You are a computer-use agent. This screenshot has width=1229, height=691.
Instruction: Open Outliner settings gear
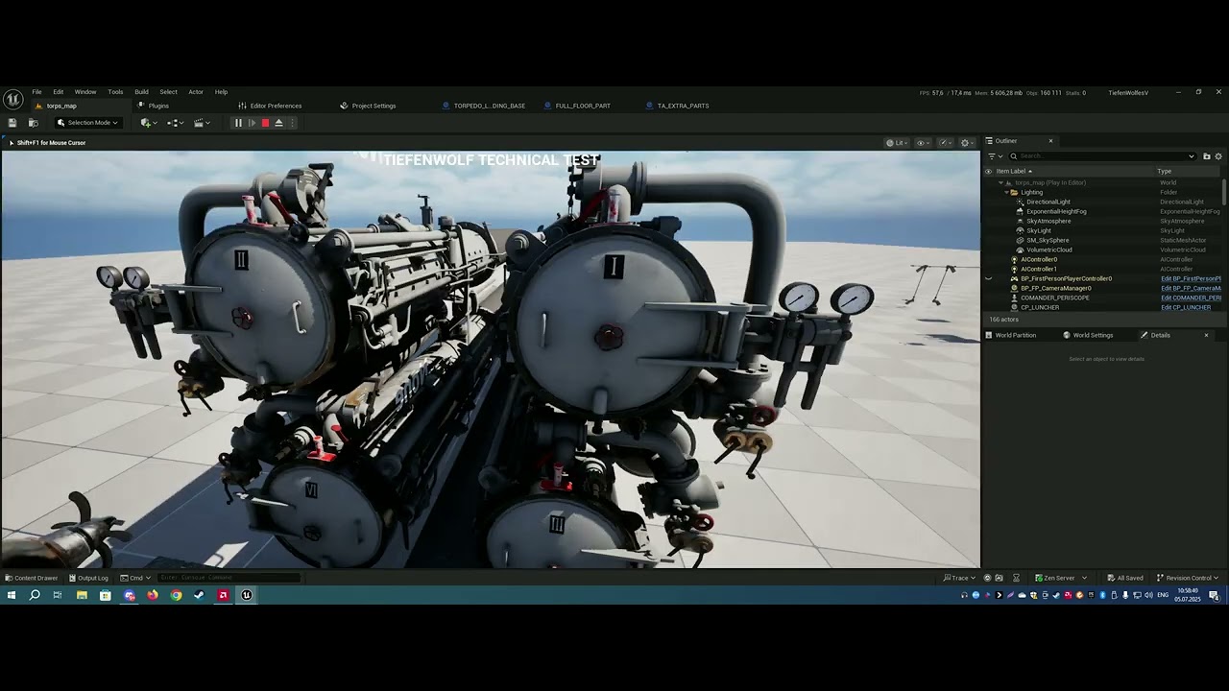pos(1218,156)
